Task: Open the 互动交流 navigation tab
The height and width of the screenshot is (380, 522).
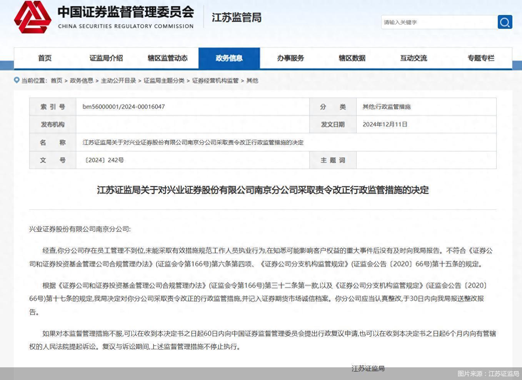Action: [414, 58]
